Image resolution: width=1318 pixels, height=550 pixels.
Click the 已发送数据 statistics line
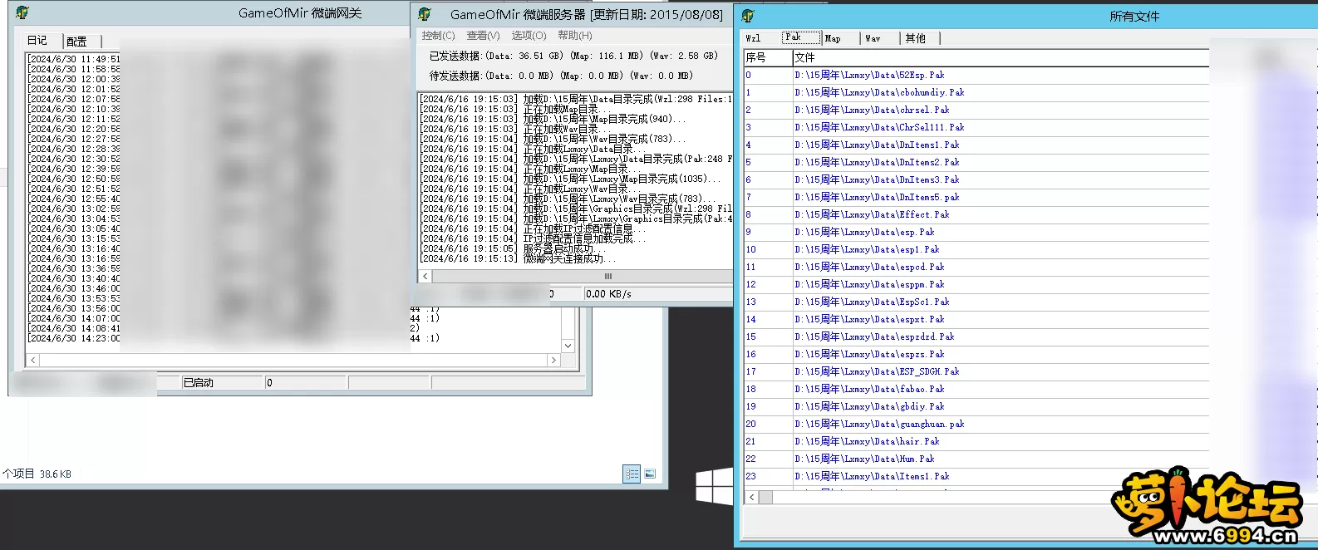(x=573, y=56)
